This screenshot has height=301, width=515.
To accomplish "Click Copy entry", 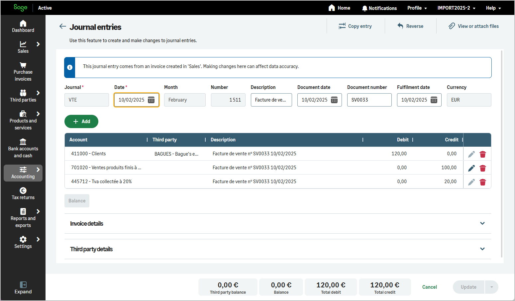I will (355, 26).
